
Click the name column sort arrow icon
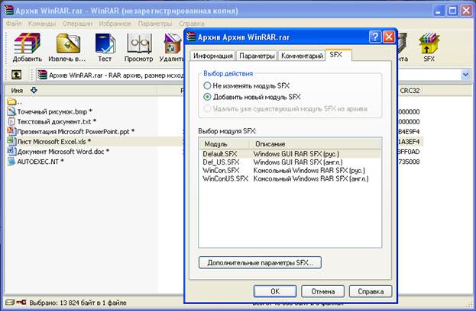34,90
